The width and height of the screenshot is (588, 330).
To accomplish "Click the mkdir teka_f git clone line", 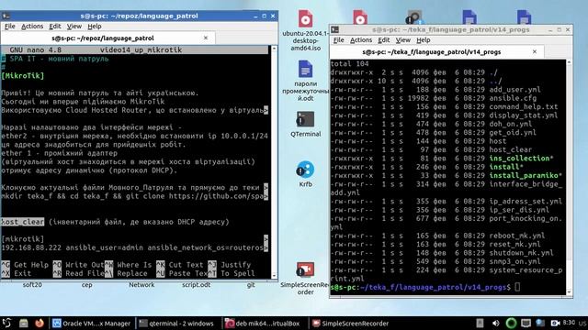I will coord(134,196).
